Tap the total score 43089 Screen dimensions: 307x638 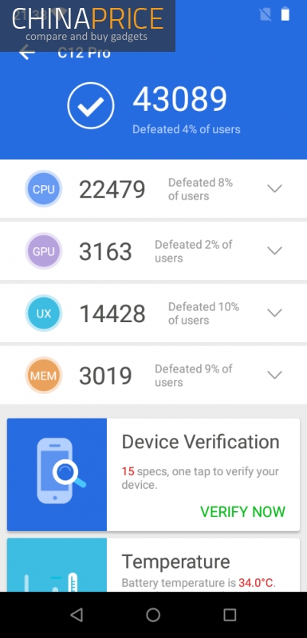point(179,99)
